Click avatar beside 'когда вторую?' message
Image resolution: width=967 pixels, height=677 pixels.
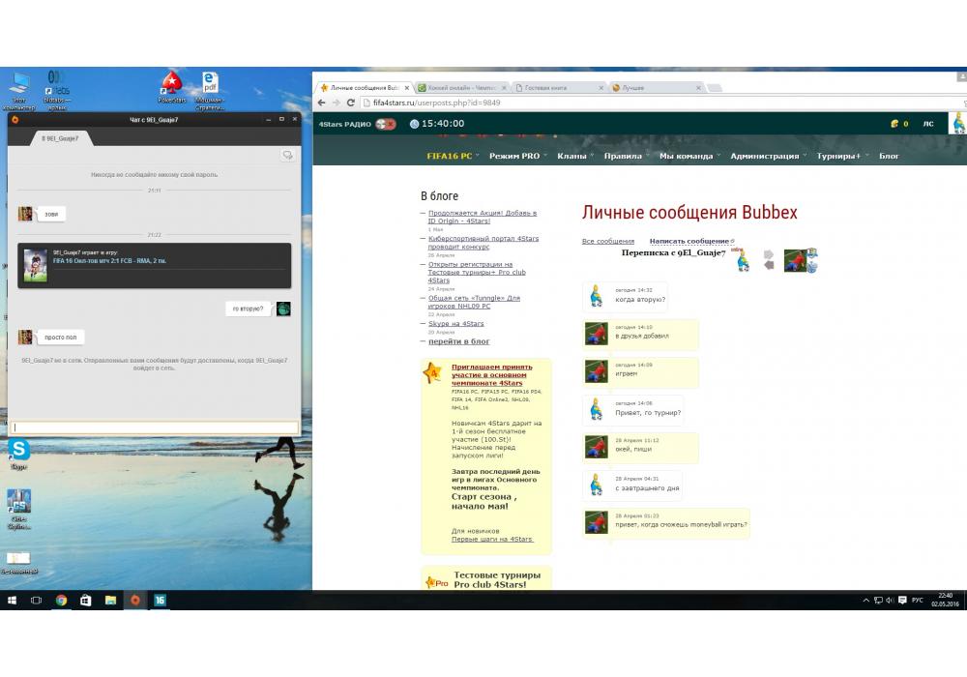[x=597, y=296]
